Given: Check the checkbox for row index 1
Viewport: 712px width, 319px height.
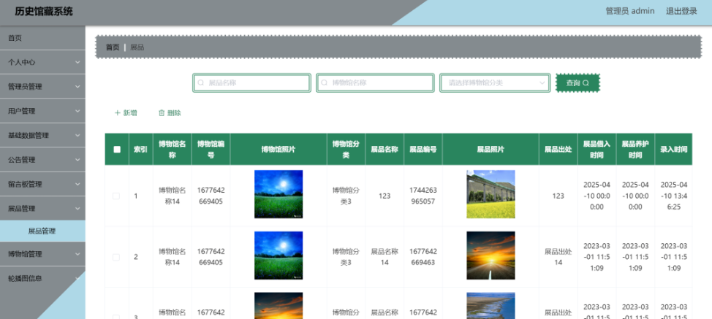Looking at the screenshot, I should click(116, 196).
